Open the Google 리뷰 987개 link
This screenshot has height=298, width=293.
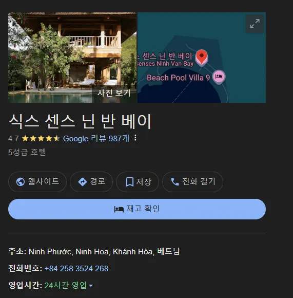tap(96, 138)
